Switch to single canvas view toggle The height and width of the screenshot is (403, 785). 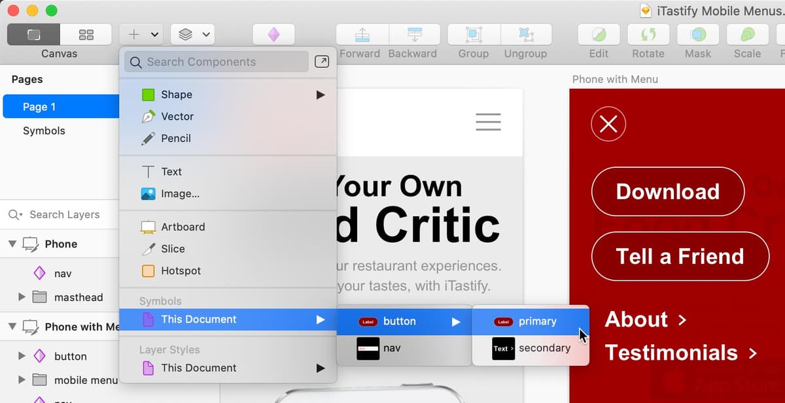pos(33,35)
